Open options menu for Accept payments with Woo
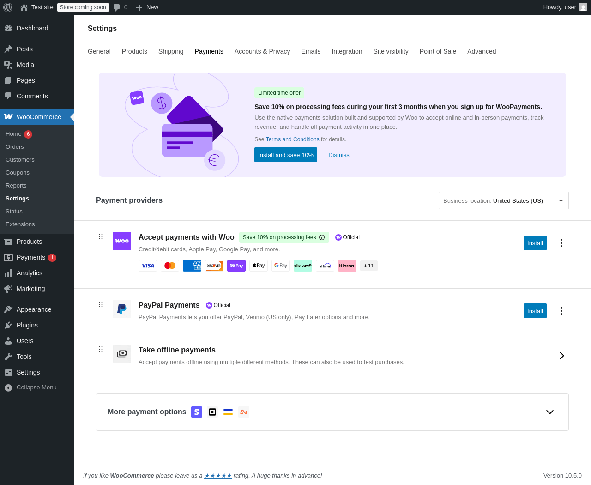 click(561, 243)
